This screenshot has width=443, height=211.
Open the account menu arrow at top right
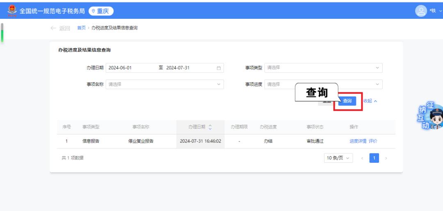[440, 11]
